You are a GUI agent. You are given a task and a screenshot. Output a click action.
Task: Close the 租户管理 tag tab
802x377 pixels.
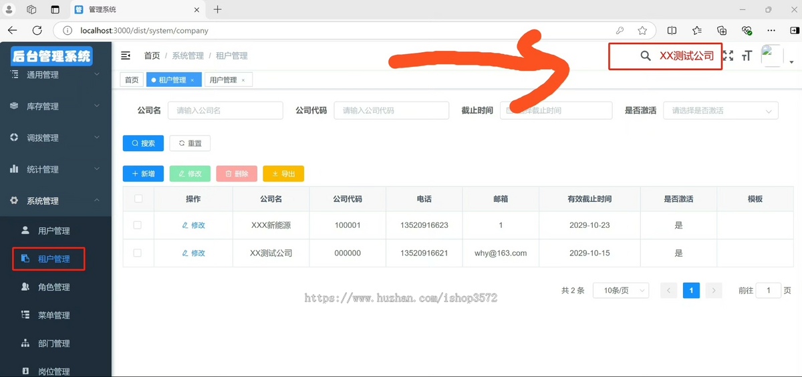point(192,80)
